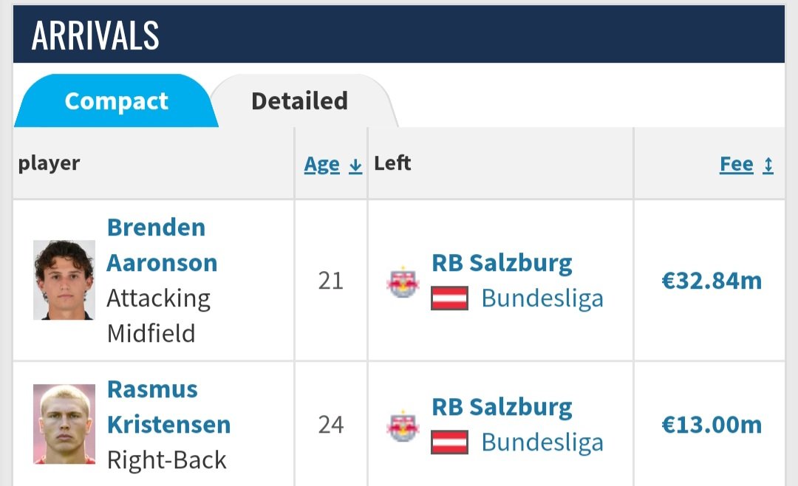The width and height of the screenshot is (798, 486).
Task: Open Rasmus Kristensen player profile
Action: [x=168, y=407]
